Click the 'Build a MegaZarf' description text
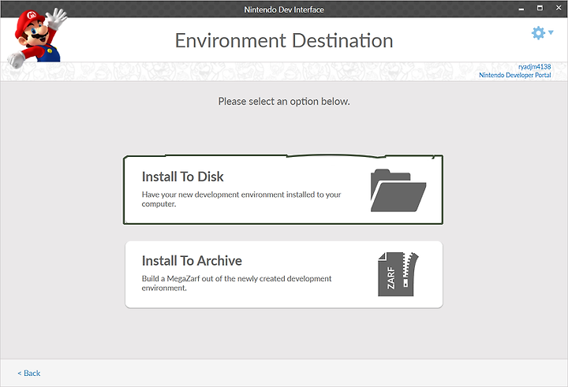Screen dimensions: 568x387 (x=237, y=283)
